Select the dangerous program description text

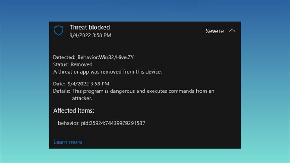(143, 95)
